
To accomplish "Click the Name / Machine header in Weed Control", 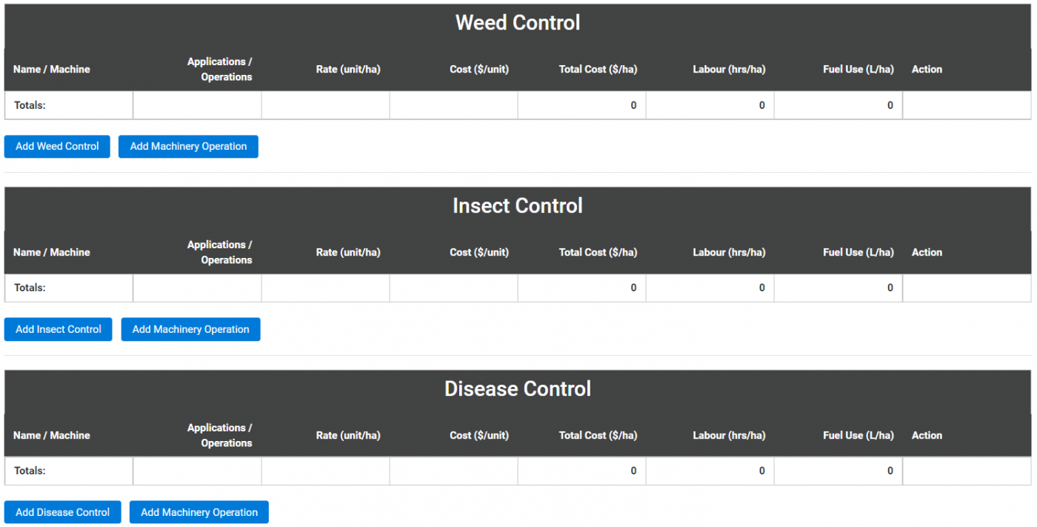I will pos(51,69).
